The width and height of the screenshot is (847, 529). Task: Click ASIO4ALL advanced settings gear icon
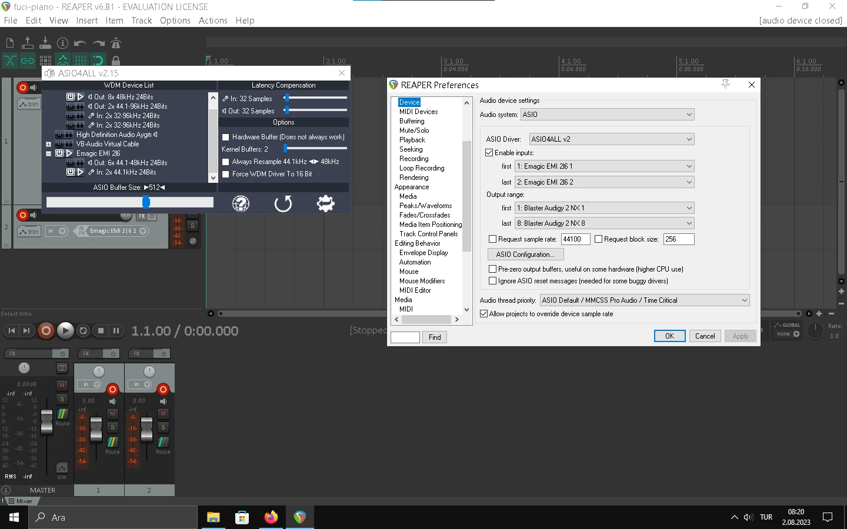coord(325,203)
